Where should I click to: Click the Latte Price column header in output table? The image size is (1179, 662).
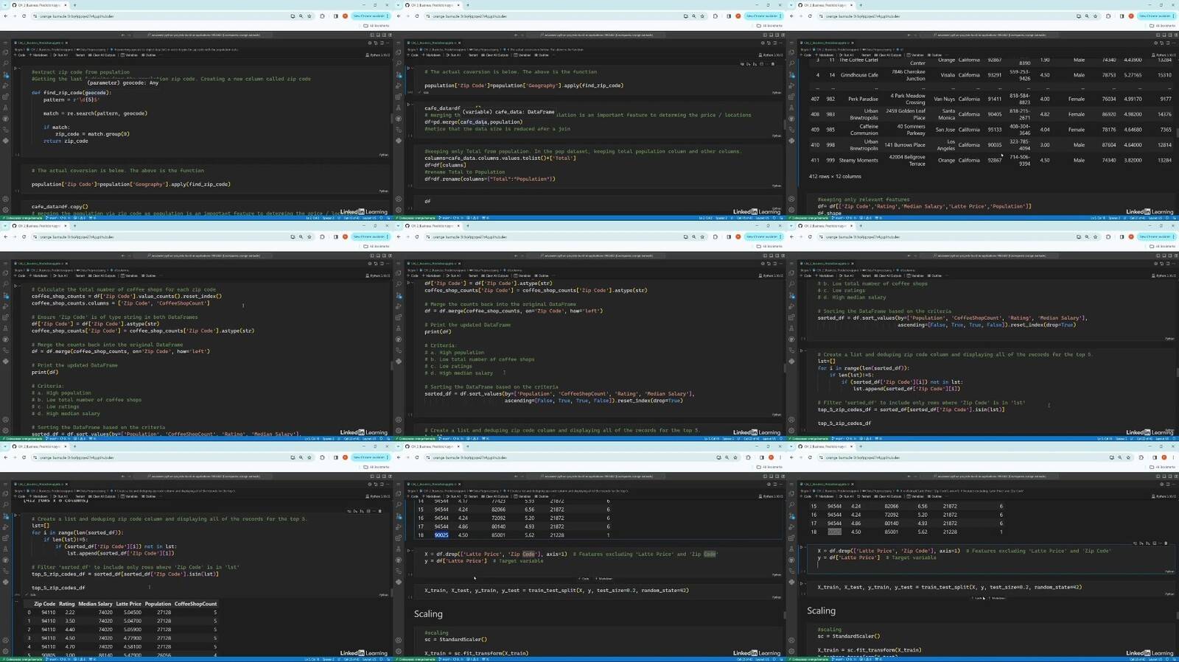(x=128, y=604)
